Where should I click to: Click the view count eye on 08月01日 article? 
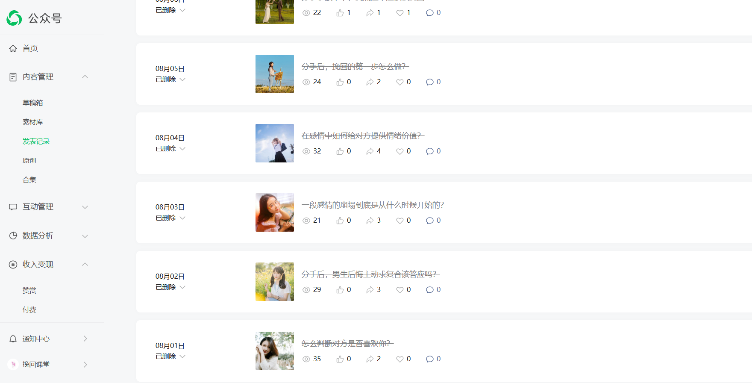(306, 359)
